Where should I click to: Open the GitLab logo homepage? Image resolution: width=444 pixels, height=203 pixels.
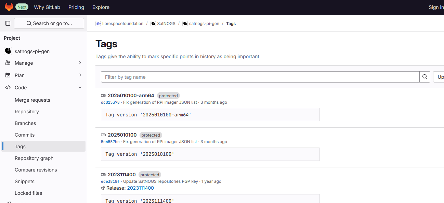click(9, 7)
